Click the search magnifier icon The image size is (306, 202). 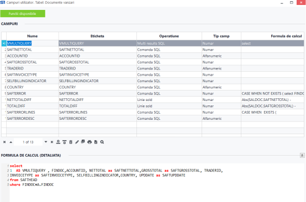(x=102, y=142)
